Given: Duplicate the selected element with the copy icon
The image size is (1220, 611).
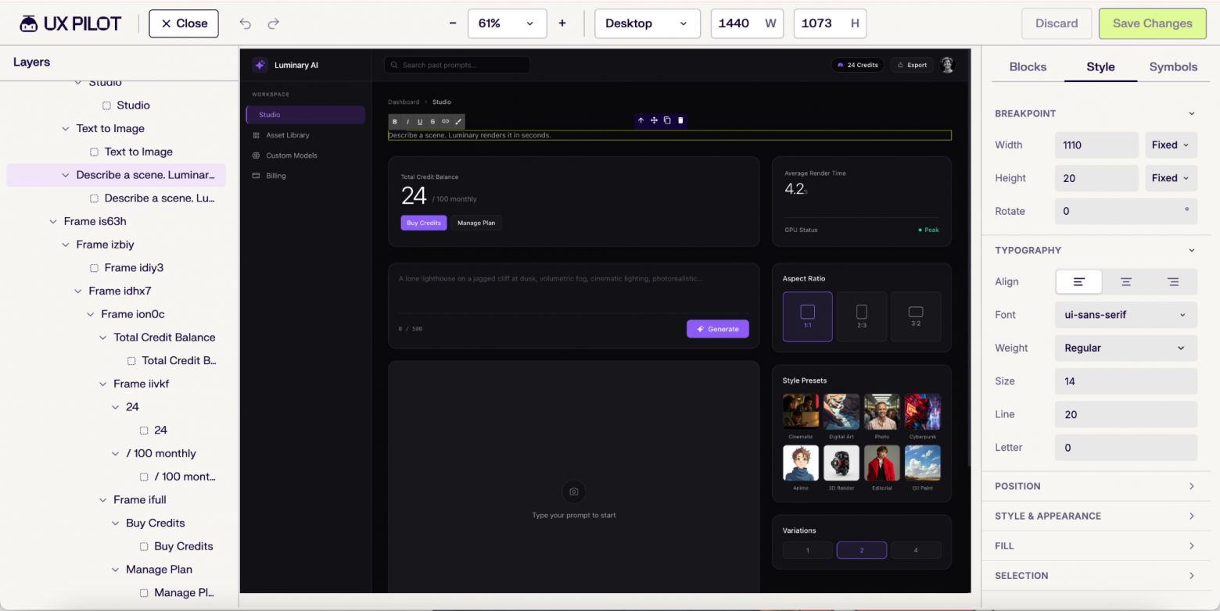Looking at the screenshot, I should point(667,120).
